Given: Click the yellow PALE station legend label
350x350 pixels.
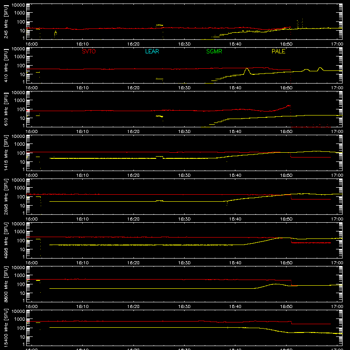Looking at the screenshot, I should click(278, 51).
